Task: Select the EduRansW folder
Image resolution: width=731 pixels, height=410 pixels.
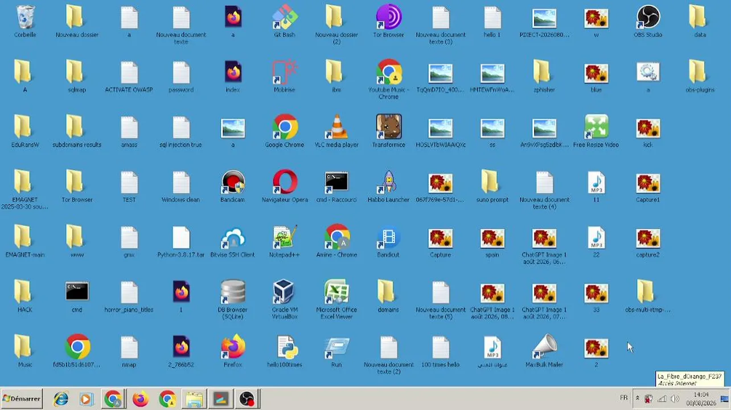Action: click(25, 132)
